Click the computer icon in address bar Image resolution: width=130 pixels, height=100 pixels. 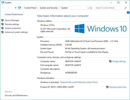coord(19,8)
